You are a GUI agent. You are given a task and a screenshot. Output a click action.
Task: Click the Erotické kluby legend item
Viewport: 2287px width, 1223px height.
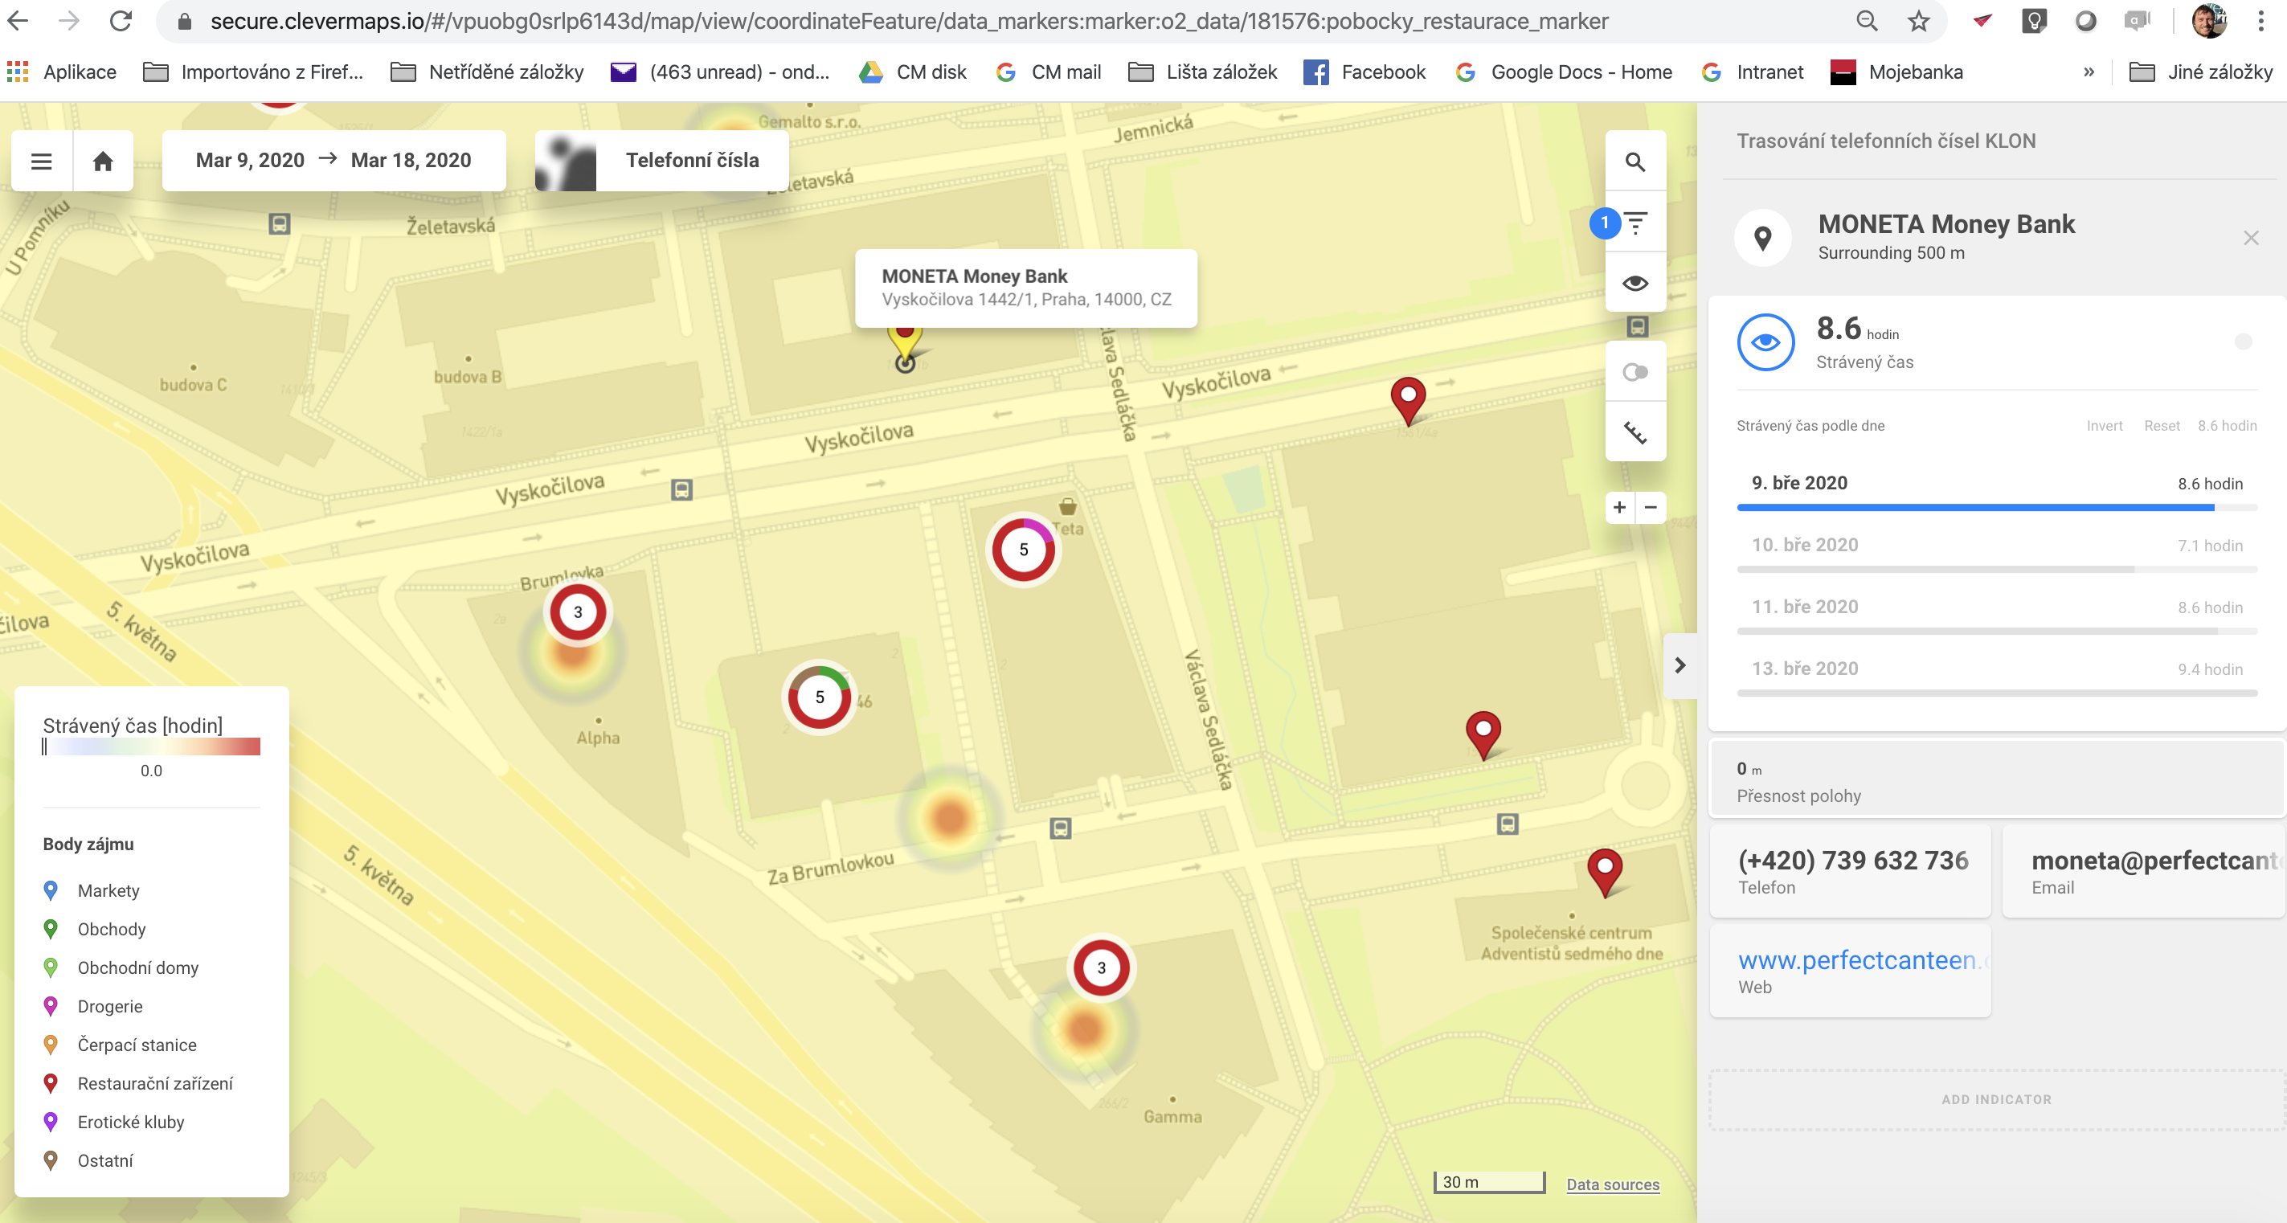[113, 1122]
